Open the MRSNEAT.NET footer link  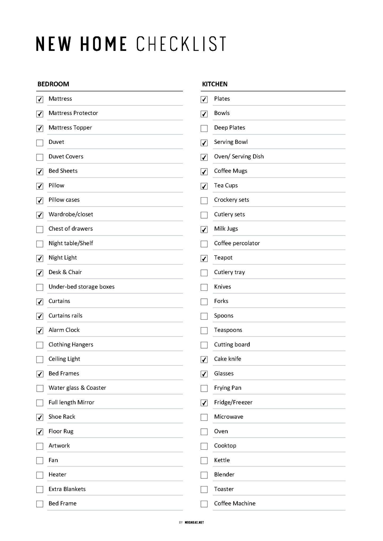click(x=194, y=522)
